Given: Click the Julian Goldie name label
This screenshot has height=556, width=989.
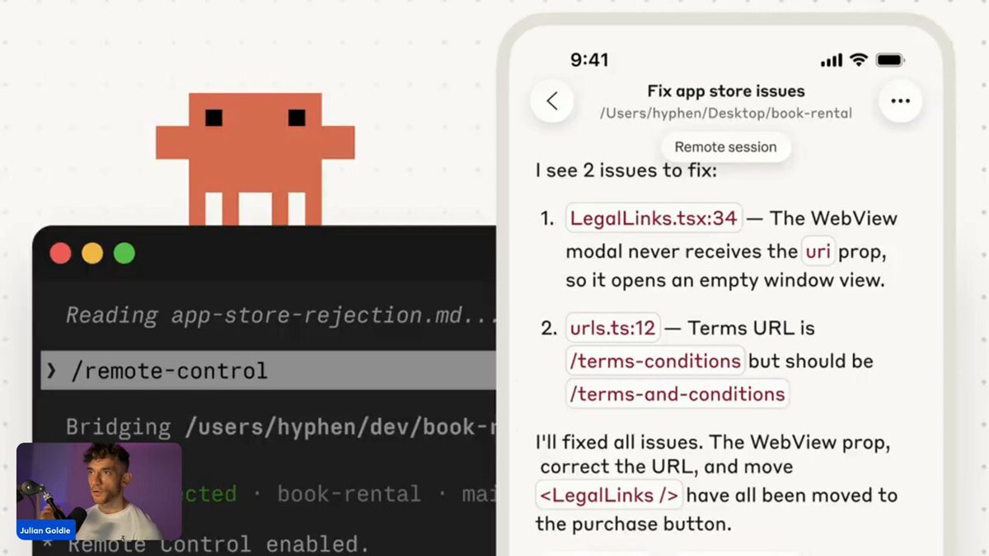Looking at the screenshot, I should 46,530.
